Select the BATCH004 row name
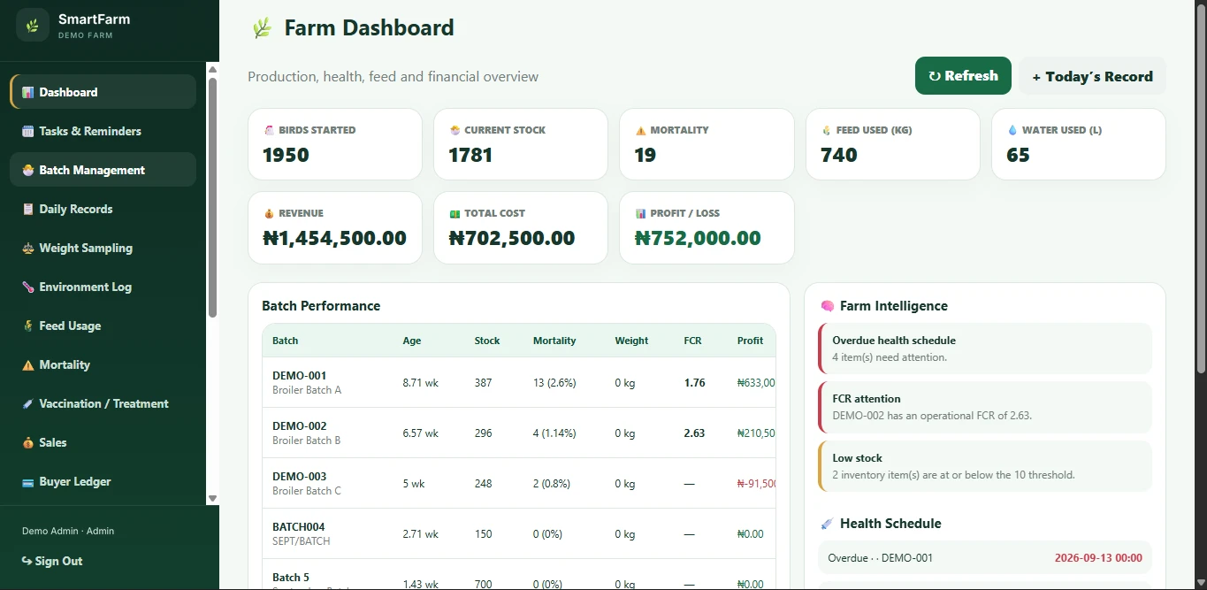Image resolution: width=1207 pixels, height=590 pixels. pyautogui.click(x=298, y=526)
